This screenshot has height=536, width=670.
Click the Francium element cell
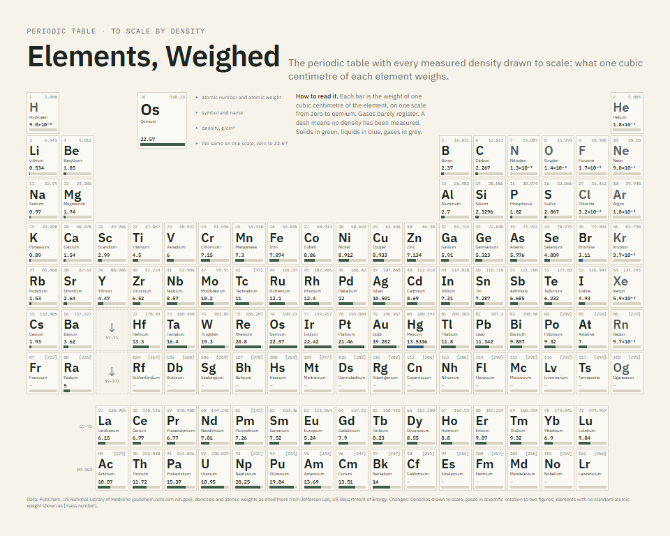[43, 373]
